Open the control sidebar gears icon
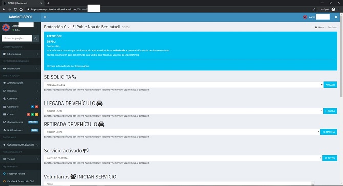The height and width of the screenshot is (186, 343). (336, 17)
